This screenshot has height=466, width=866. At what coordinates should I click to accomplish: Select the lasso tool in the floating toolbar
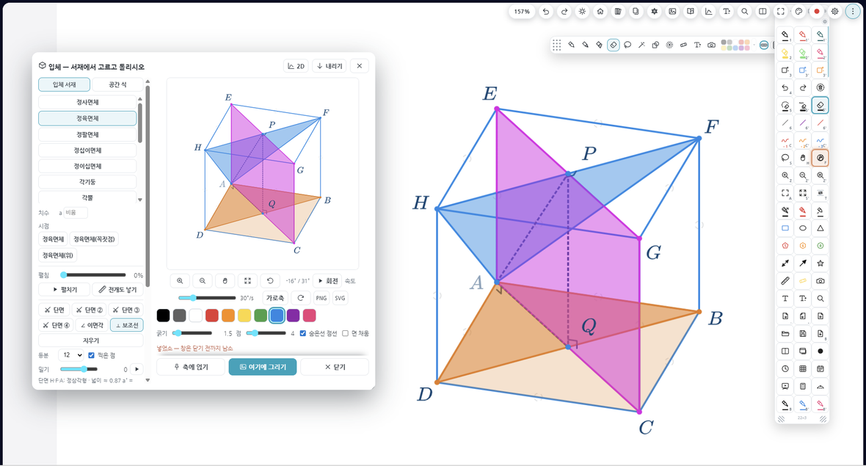tap(627, 45)
